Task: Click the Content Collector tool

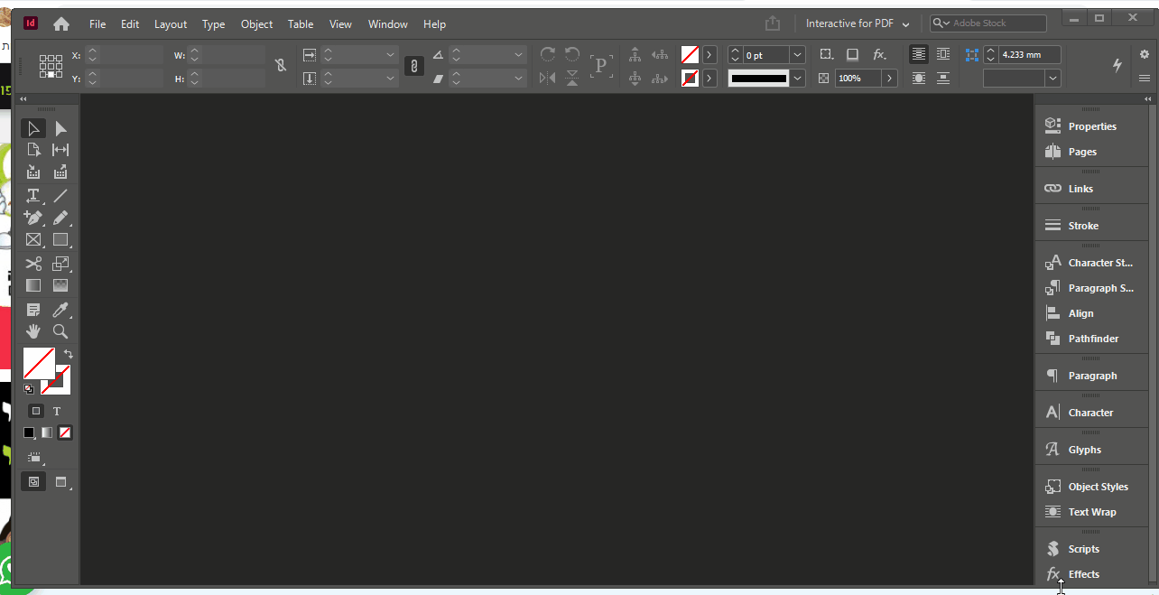Action: 33,172
